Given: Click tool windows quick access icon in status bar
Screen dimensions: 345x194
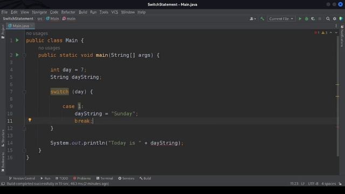Looking at the screenshot, I should 3,184.
